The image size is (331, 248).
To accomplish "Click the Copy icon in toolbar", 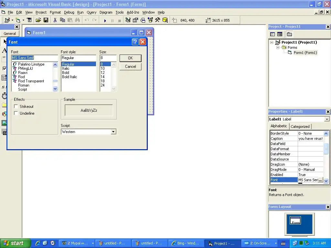I will click(x=62, y=20).
